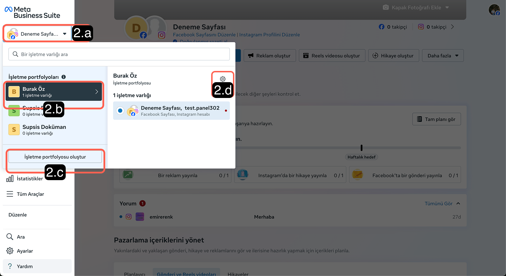
Task: Open Tüm Araçlar menu in sidebar
Action: point(30,194)
